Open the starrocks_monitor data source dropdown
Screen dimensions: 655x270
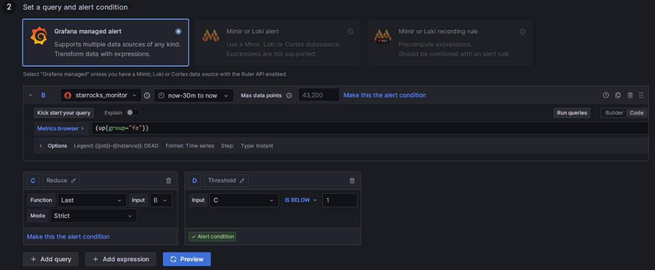click(101, 95)
